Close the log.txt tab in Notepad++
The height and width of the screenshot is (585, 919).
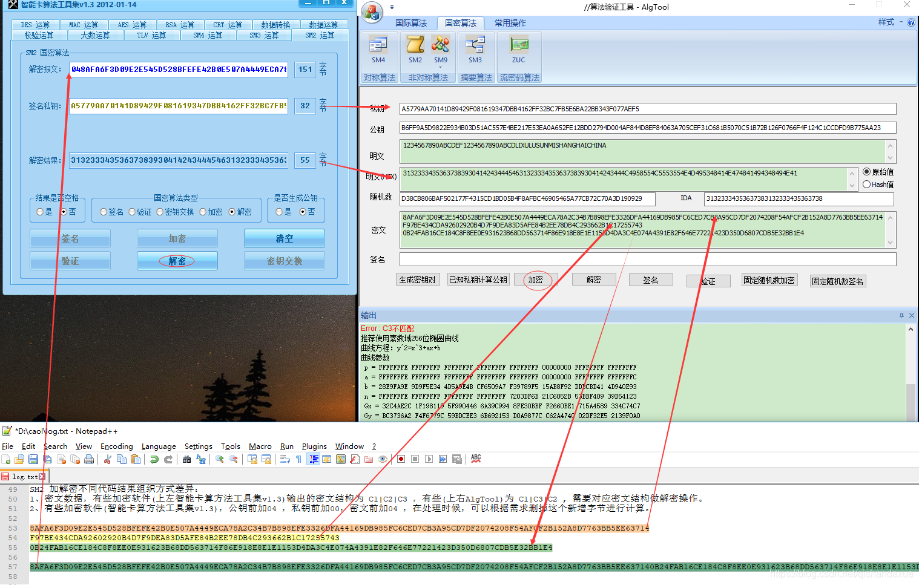pos(42,477)
